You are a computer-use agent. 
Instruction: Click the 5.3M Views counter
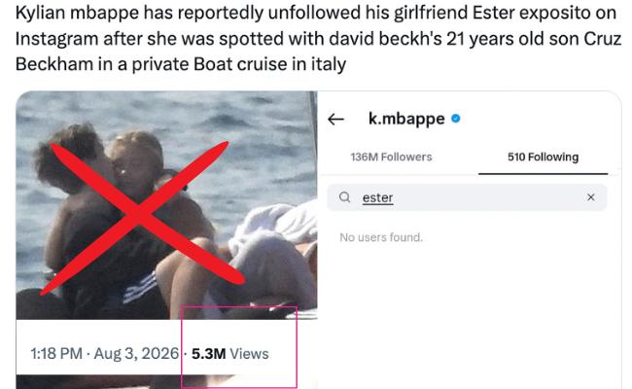coord(229,354)
